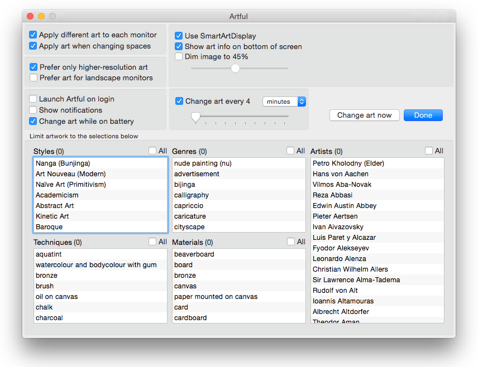Choose chalk in Techniques list
Viewport: 478px width, 367px height.
click(x=101, y=307)
